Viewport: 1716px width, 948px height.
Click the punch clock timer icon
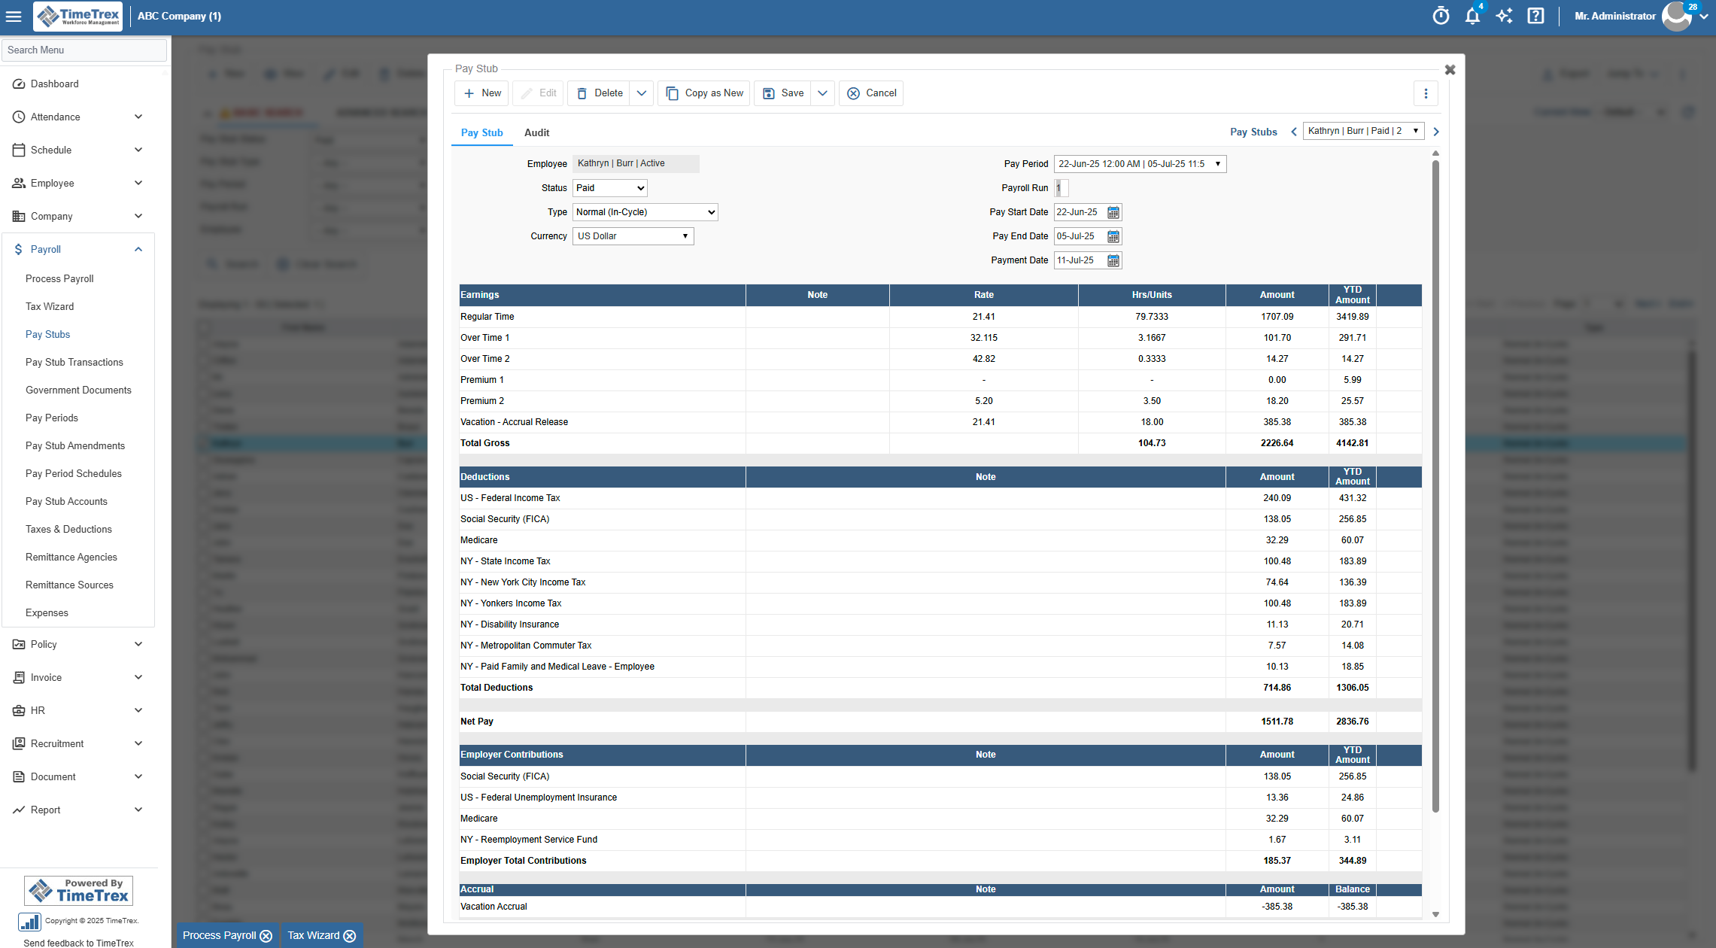point(1441,16)
